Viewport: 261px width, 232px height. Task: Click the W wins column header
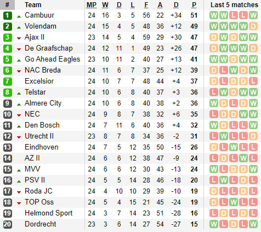[x=105, y=5]
